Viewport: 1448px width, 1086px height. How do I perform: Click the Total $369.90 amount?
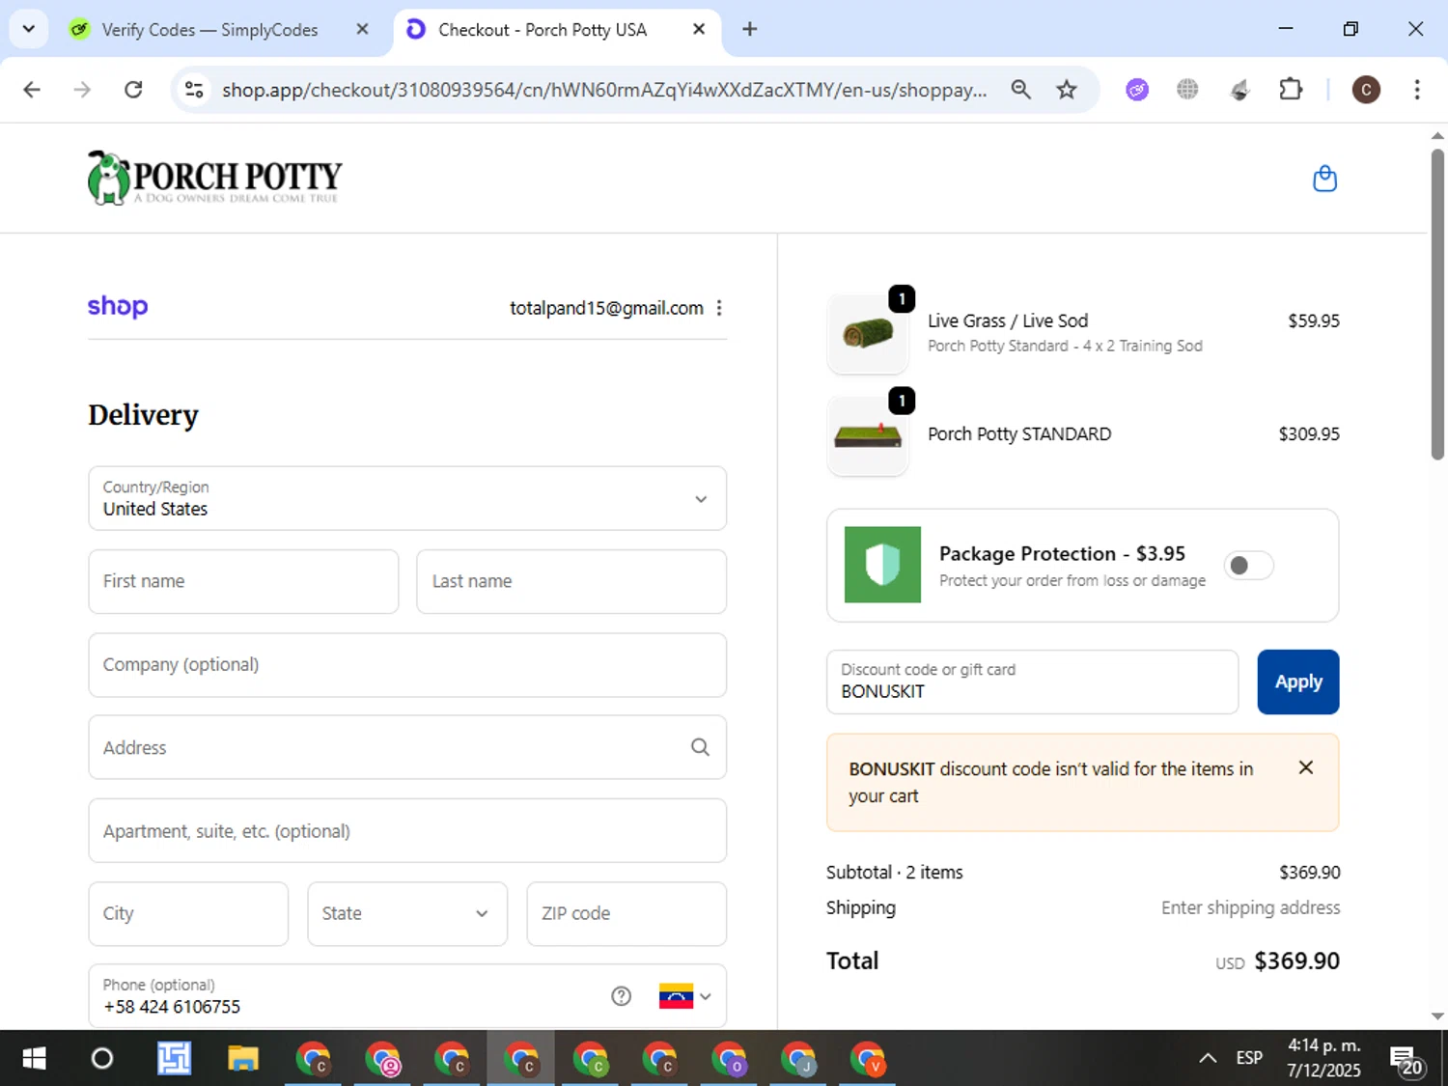pyautogui.click(x=1296, y=961)
